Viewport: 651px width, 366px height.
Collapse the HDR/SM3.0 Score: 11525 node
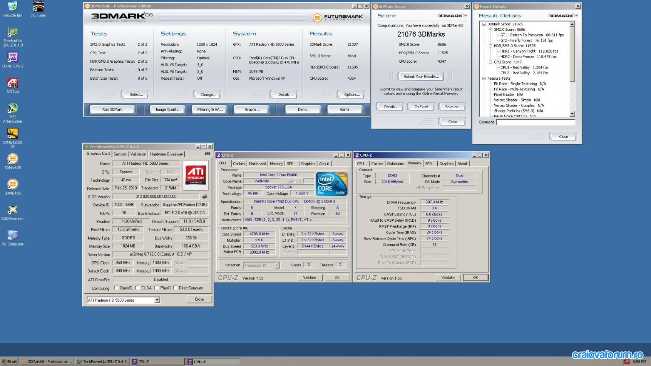(x=490, y=46)
